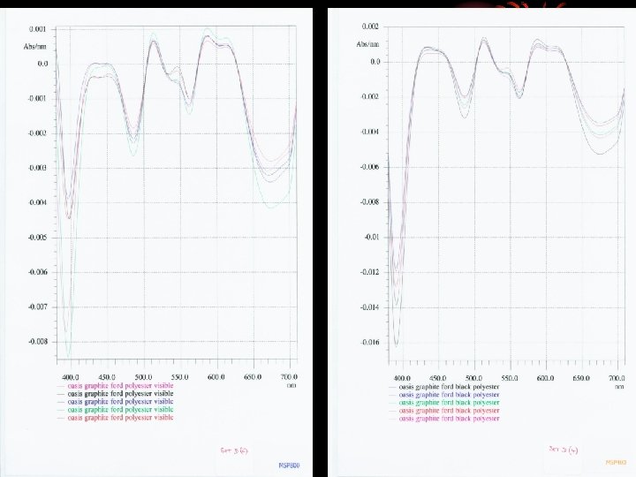Viewport: 636px width, 477px height.
Task: Click the orange MSP800 label on right page
Action: 616,462
